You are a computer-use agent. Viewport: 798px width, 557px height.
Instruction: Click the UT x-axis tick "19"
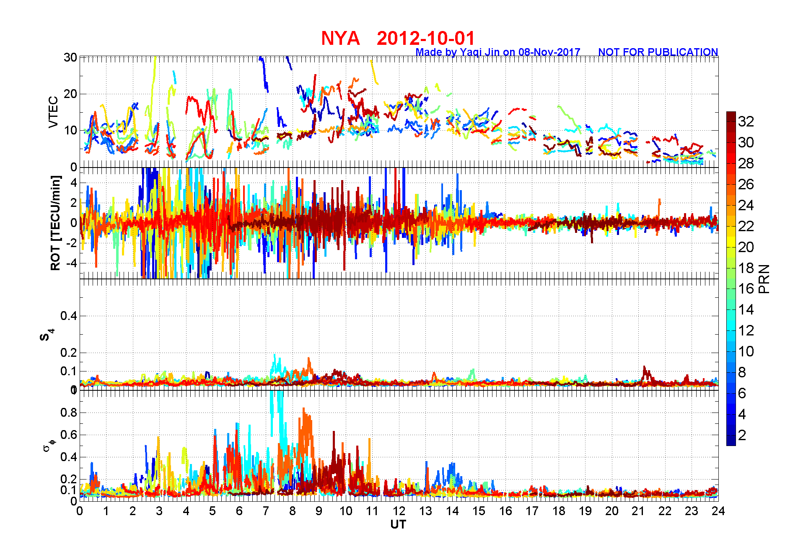coord(585,511)
